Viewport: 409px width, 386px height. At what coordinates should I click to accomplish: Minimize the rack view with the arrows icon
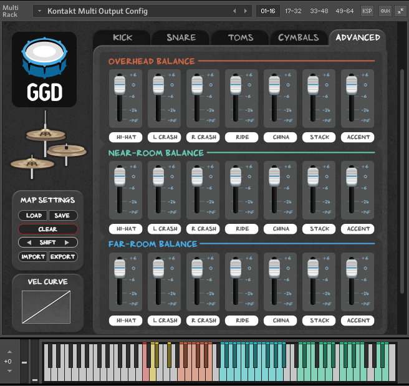(400, 11)
